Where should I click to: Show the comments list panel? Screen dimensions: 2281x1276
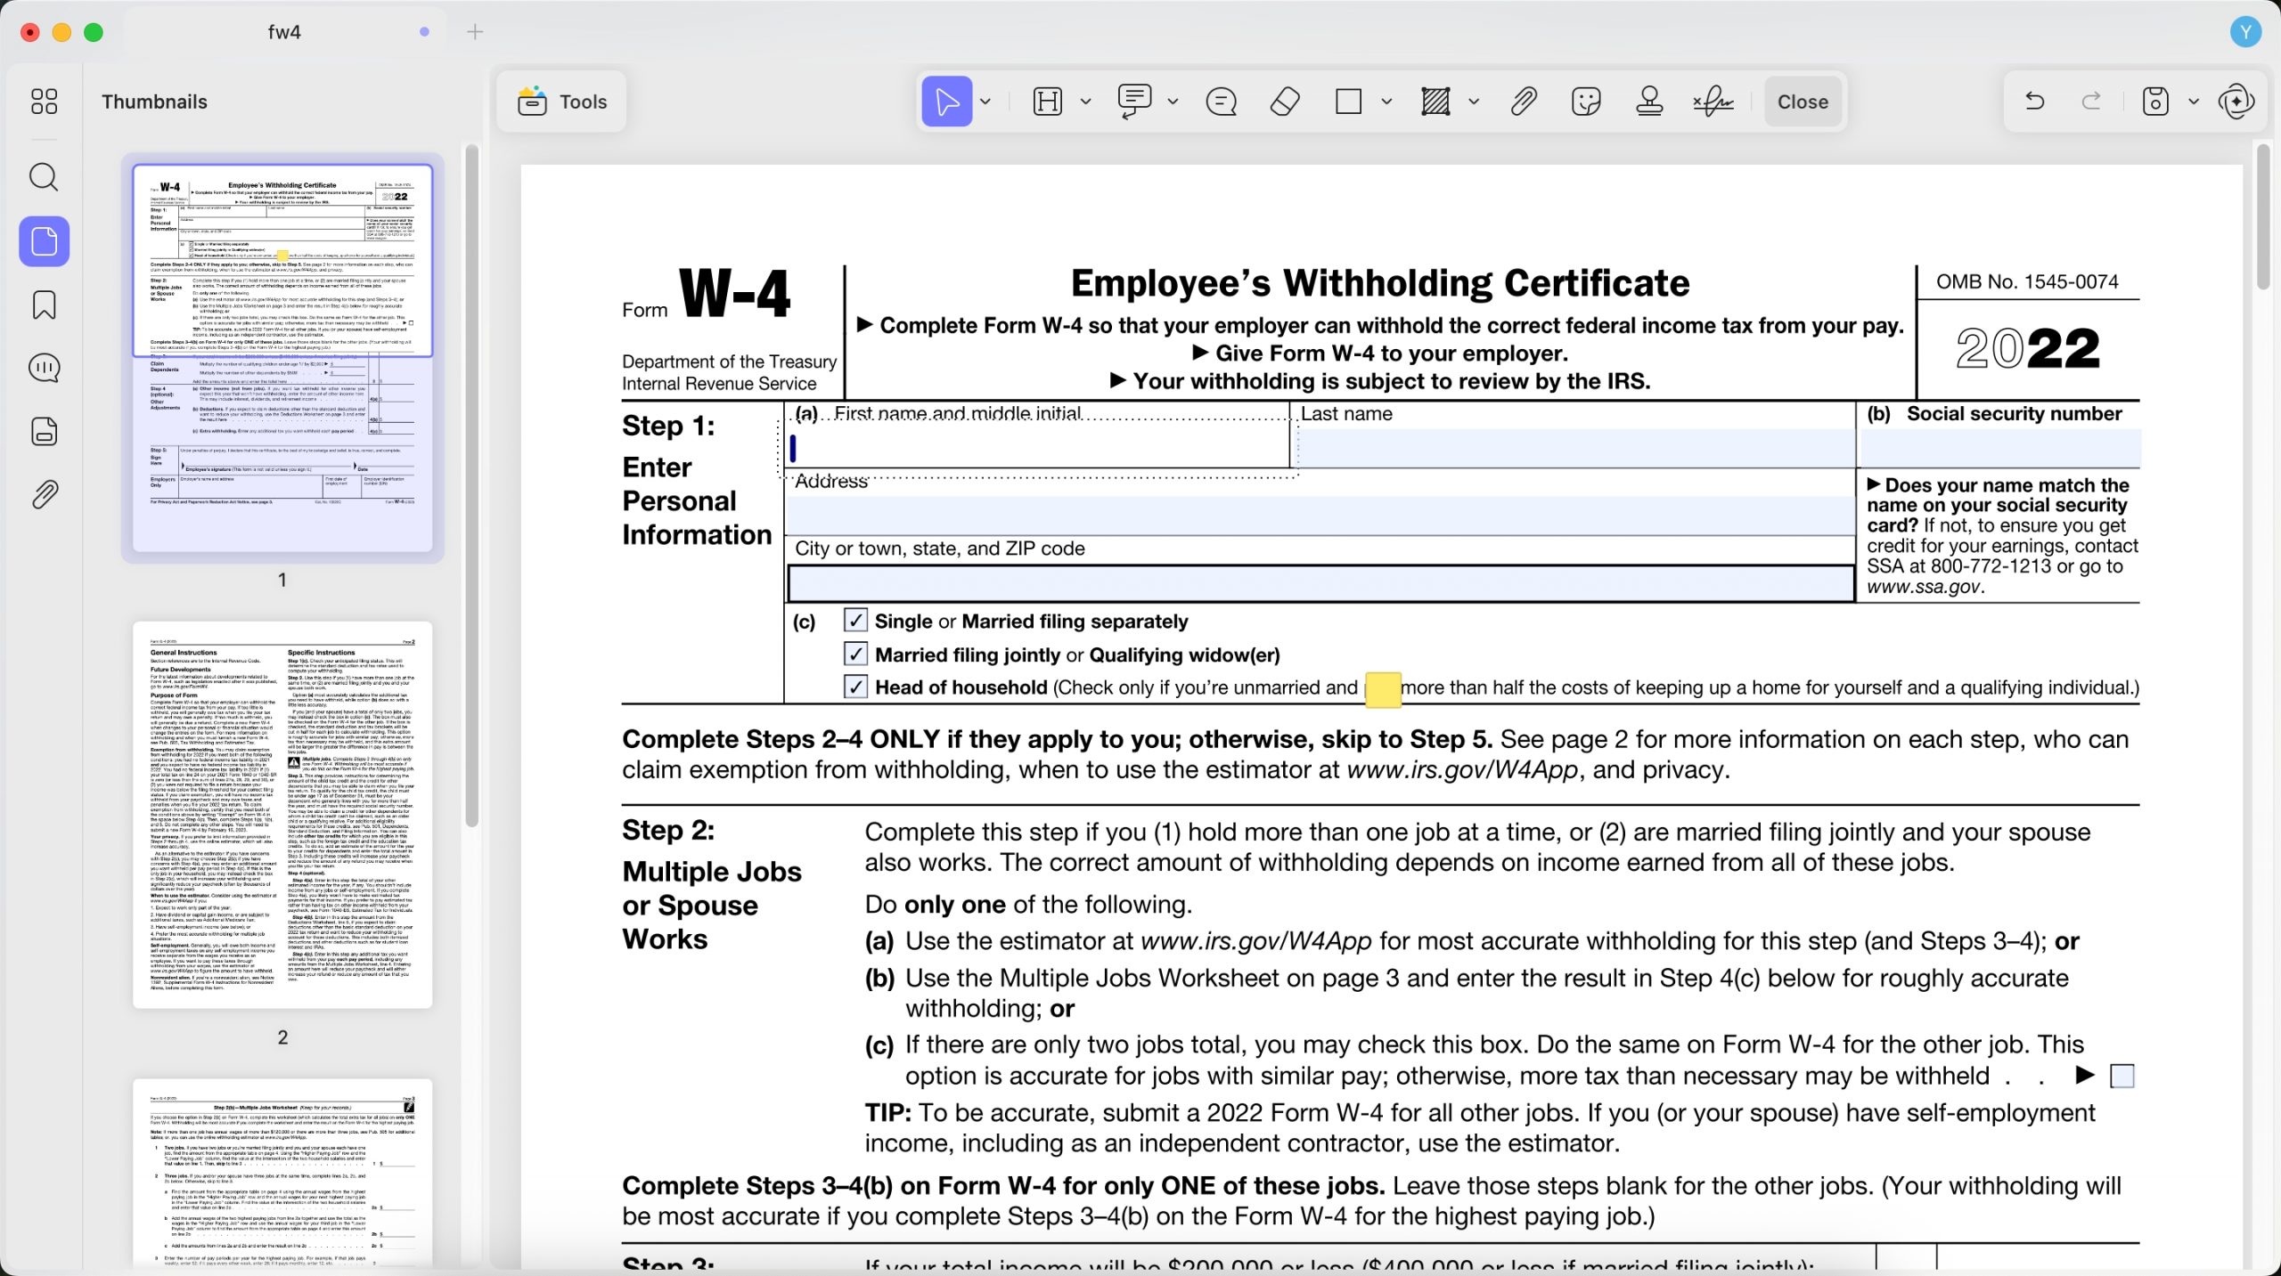pyautogui.click(x=44, y=368)
